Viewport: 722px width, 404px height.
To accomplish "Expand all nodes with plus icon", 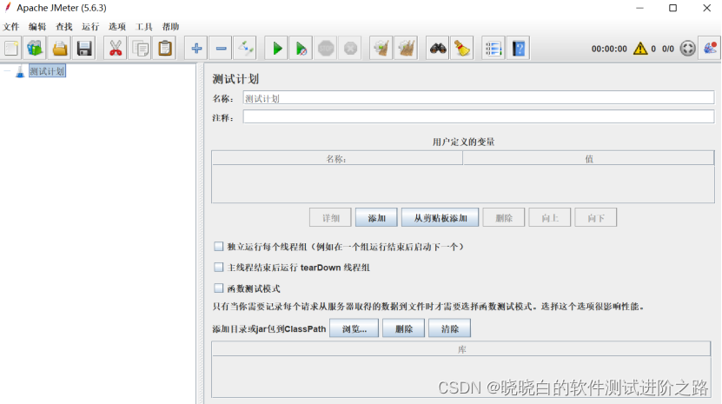I will [x=196, y=49].
